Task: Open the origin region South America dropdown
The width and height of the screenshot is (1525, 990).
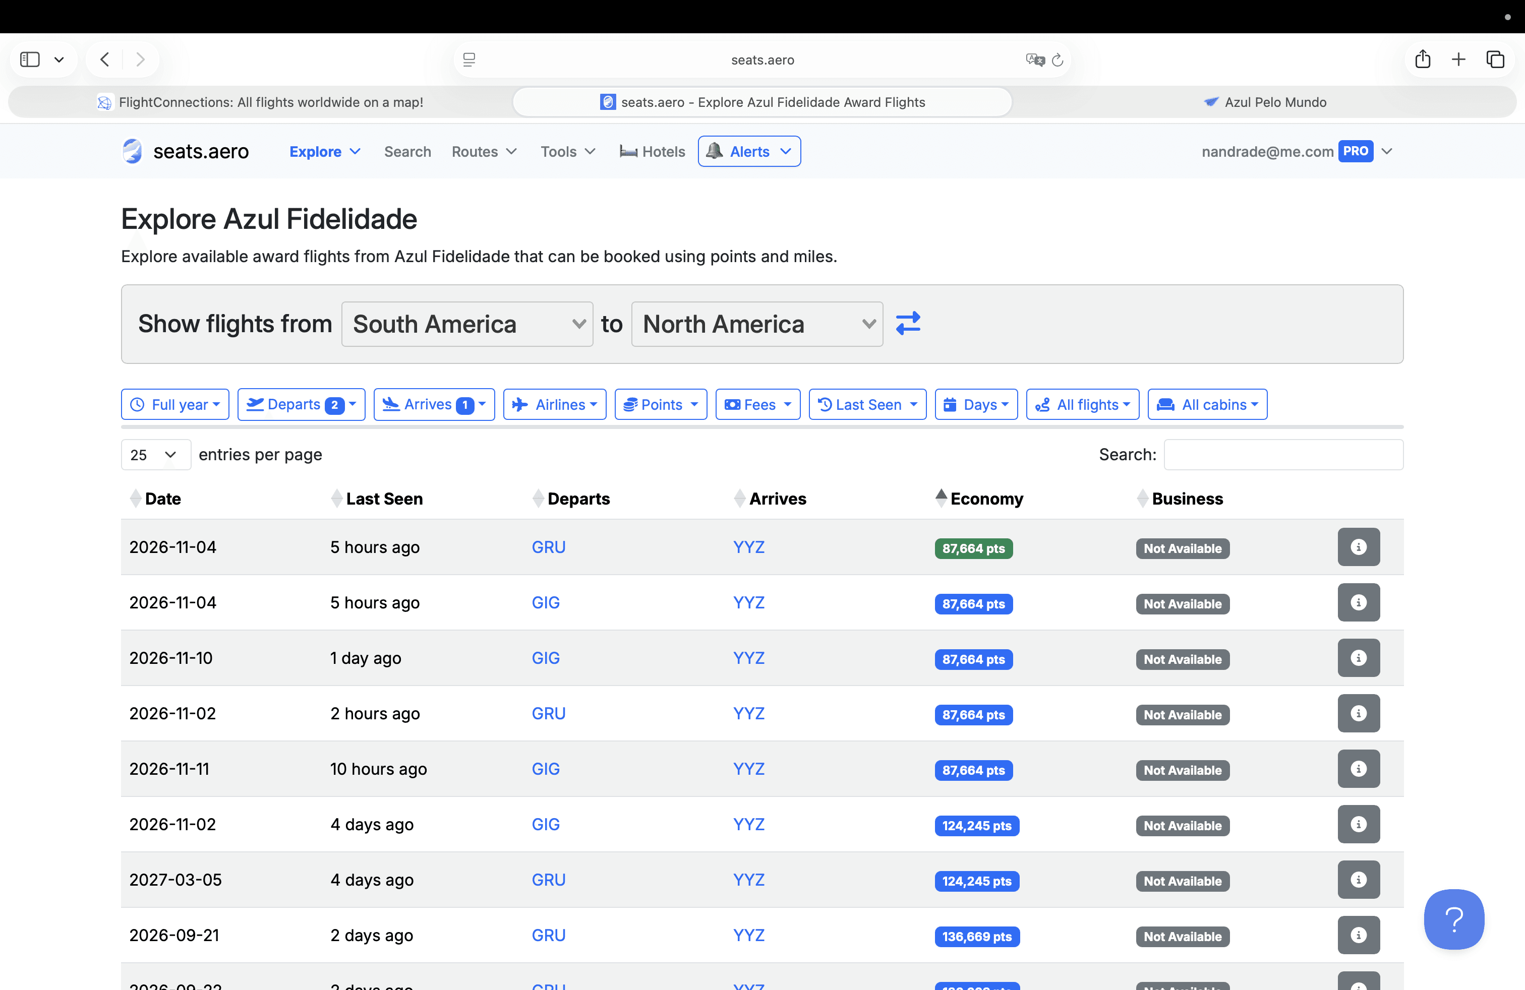Action: pyautogui.click(x=467, y=324)
